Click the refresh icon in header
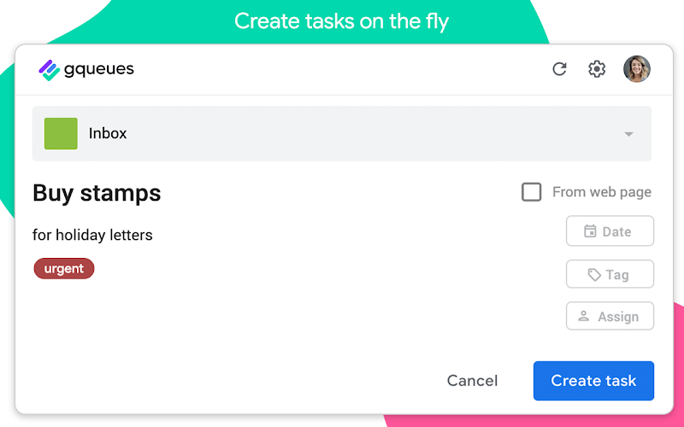Viewport: 684px width, 427px height. pos(559,69)
